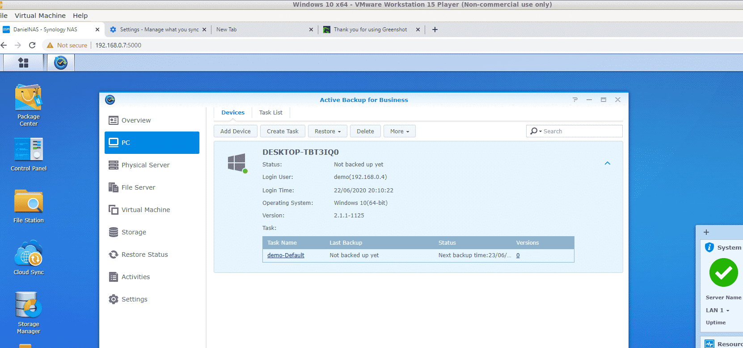743x348 pixels.
Task: Click the help question mark icon
Action: (575, 100)
